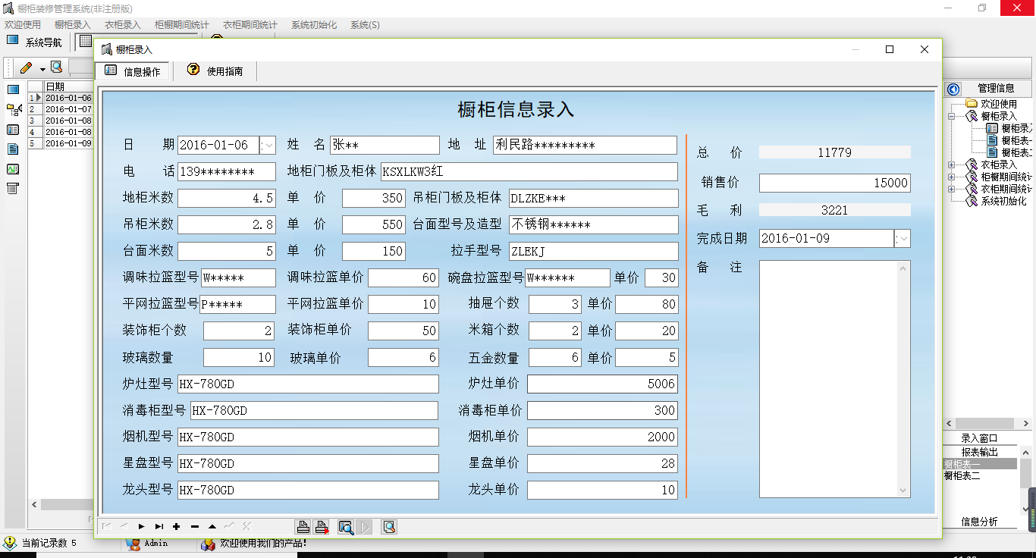This screenshot has width=1036, height=558.
Task: Click the 系统导航 navigation button
Action: coord(35,42)
